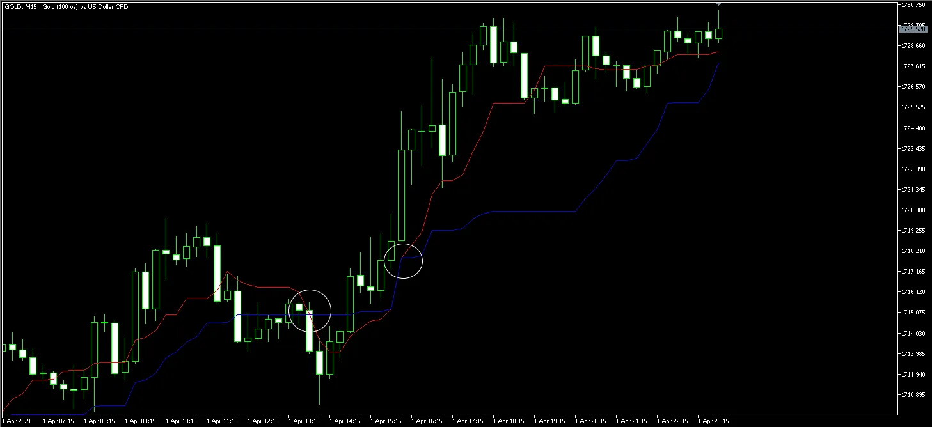Click the 1720.300 price scale label
The height and width of the screenshot is (427, 932).
click(x=912, y=210)
